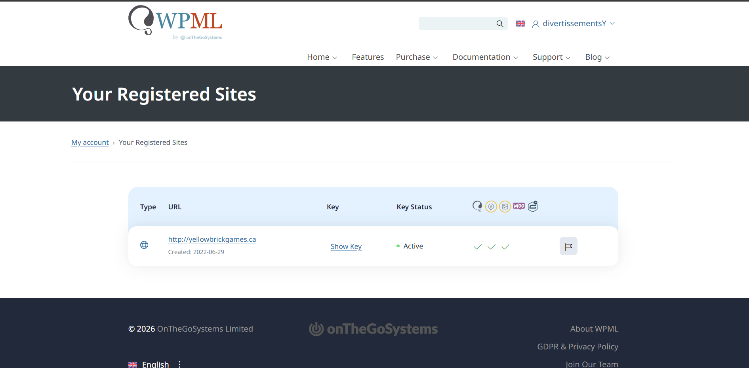Open the About WPML footer link
This screenshot has height=368, width=749.
point(594,329)
